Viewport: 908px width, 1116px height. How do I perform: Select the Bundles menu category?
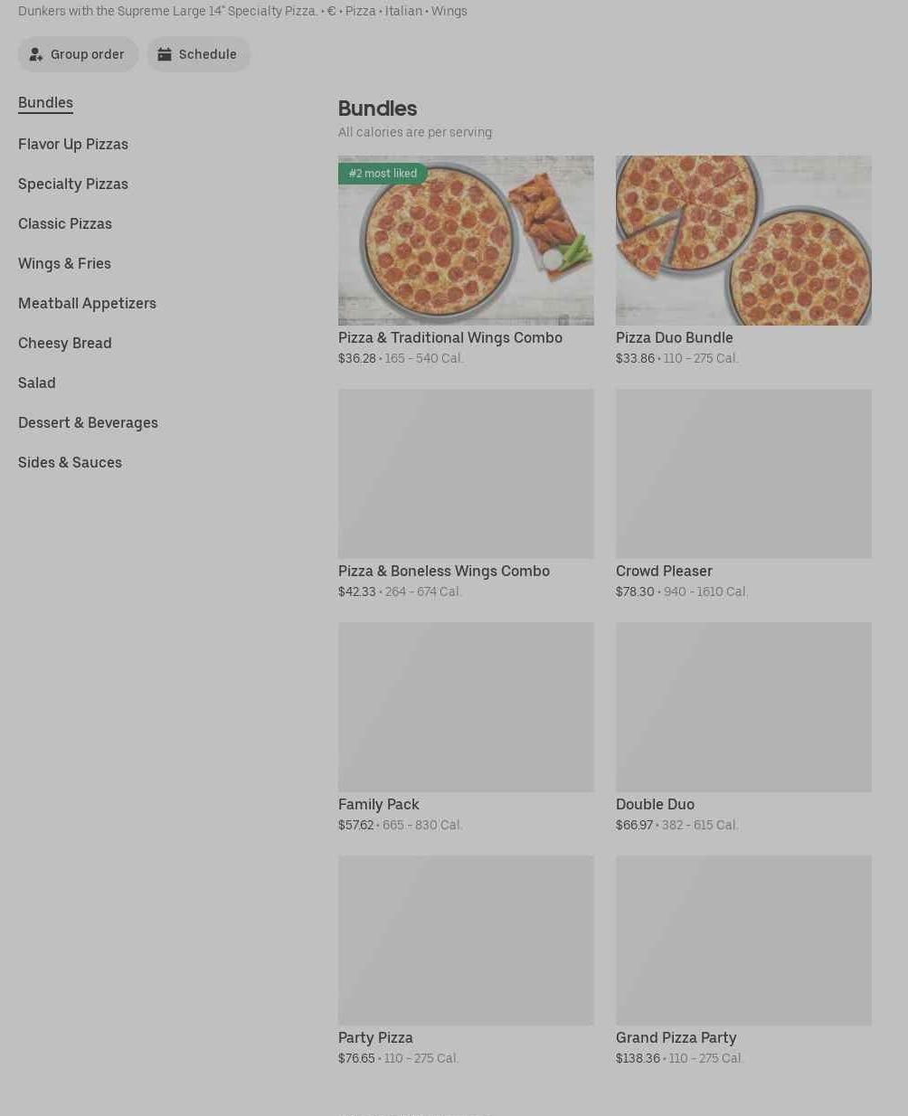pos(45,103)
